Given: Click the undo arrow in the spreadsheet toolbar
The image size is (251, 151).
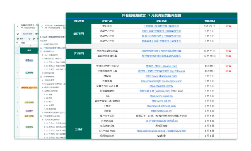Looking at the screenshot, I should pos(30,39).
